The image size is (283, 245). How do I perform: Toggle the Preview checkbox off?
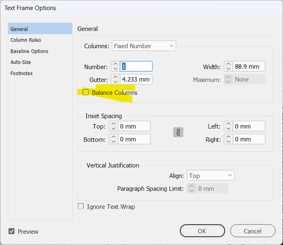12,231
